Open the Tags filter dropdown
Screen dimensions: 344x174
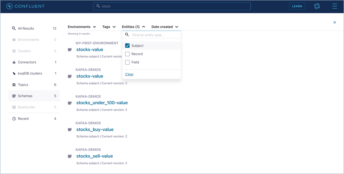(109, 27)
